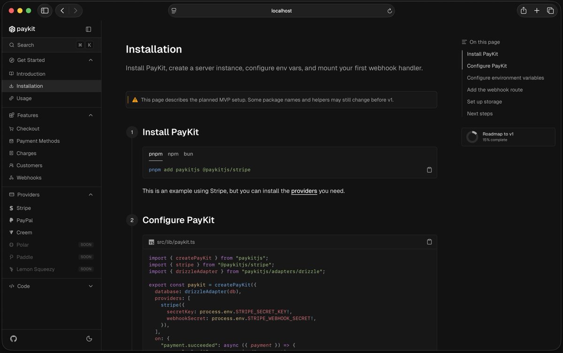Screen dimensions: 563x353
Task: Click the PayPal provider icon
Action: coord(12,220)
